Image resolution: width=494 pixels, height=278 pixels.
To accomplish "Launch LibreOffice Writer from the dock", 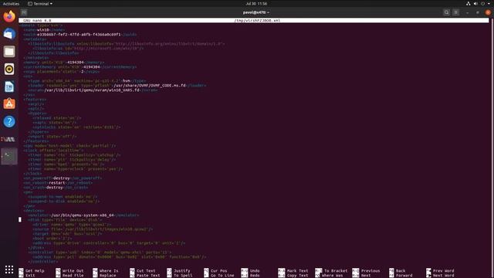I will coord(9,86).
